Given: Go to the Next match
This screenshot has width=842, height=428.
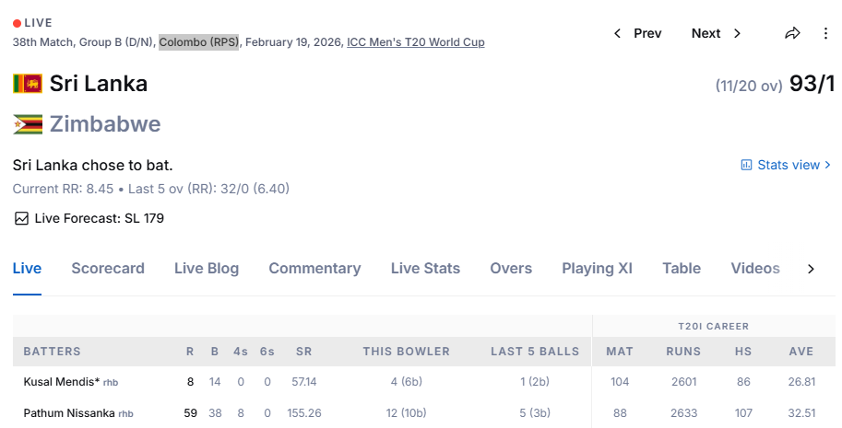Looking at the screenshot, I should [717, 33].
